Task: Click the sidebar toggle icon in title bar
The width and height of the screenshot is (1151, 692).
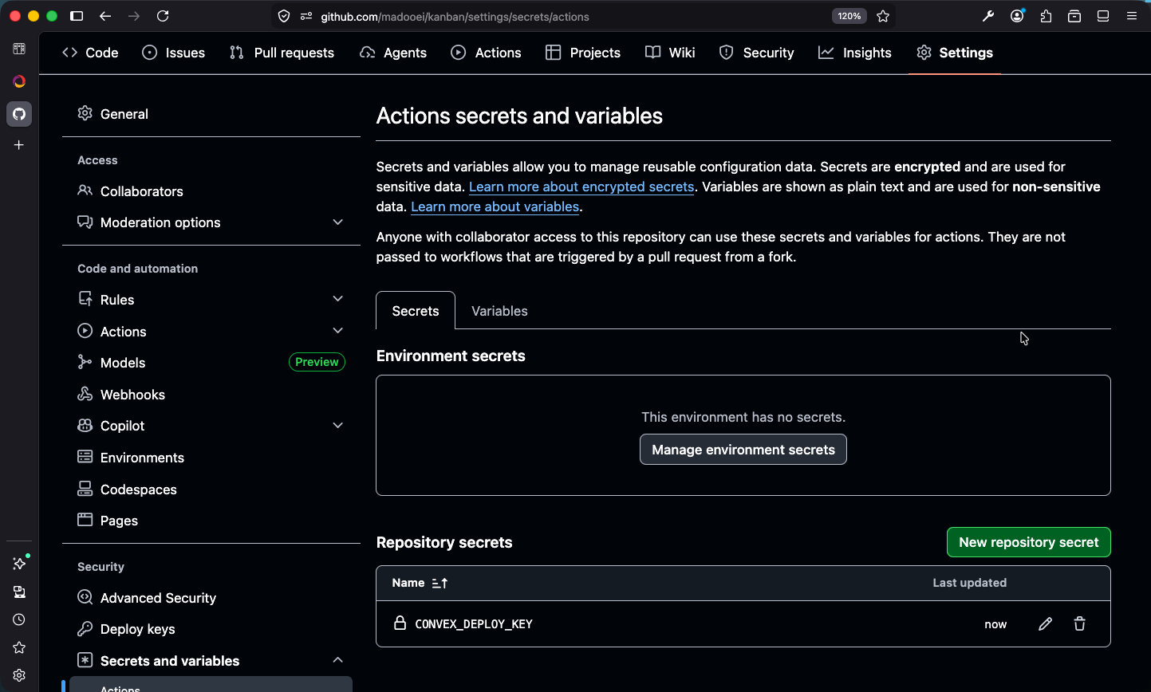Action: click(x=77, y=16)
